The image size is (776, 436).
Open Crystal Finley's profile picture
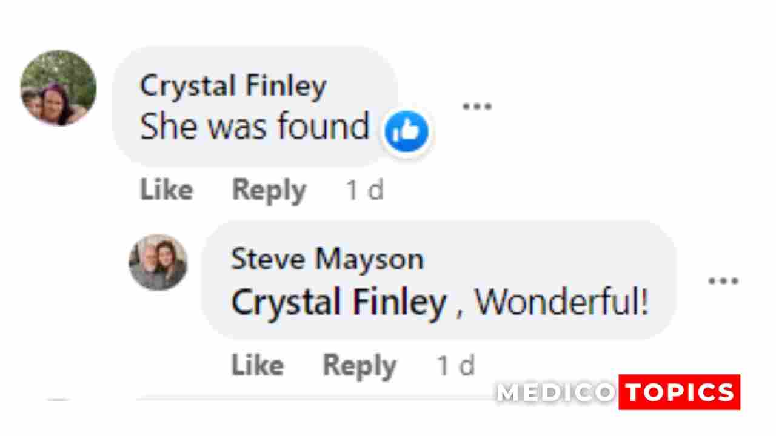coord(58,88)
